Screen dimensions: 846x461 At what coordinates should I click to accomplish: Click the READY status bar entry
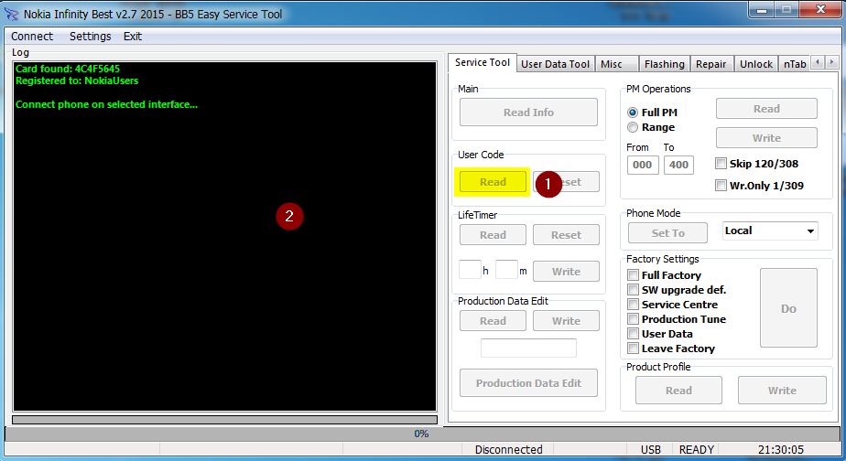(696, 450)
